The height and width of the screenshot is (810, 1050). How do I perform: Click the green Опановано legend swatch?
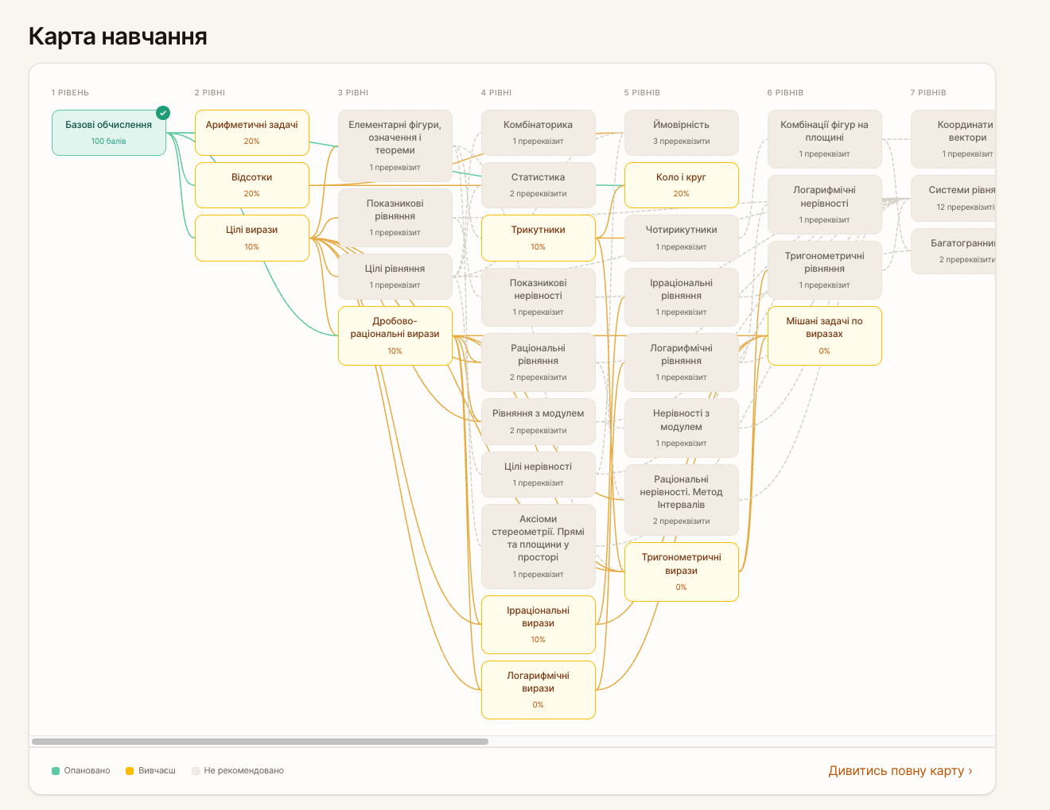point(56,771)
